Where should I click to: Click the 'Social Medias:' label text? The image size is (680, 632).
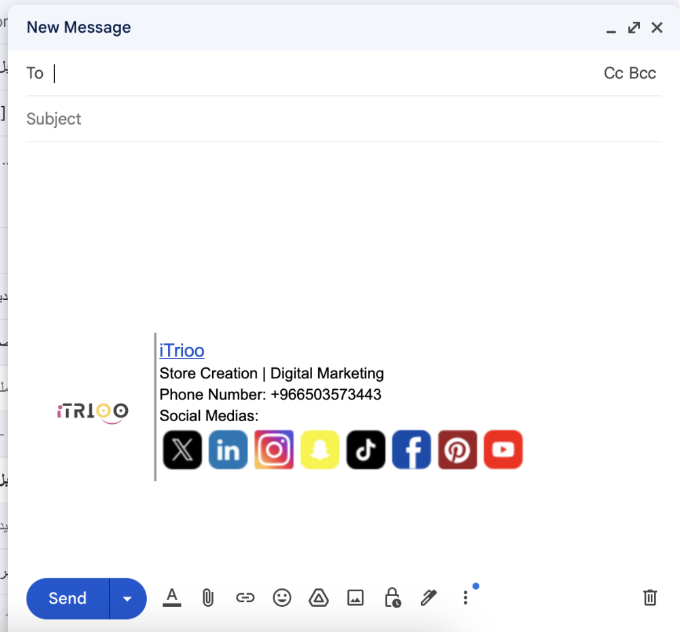click(209, 416)
